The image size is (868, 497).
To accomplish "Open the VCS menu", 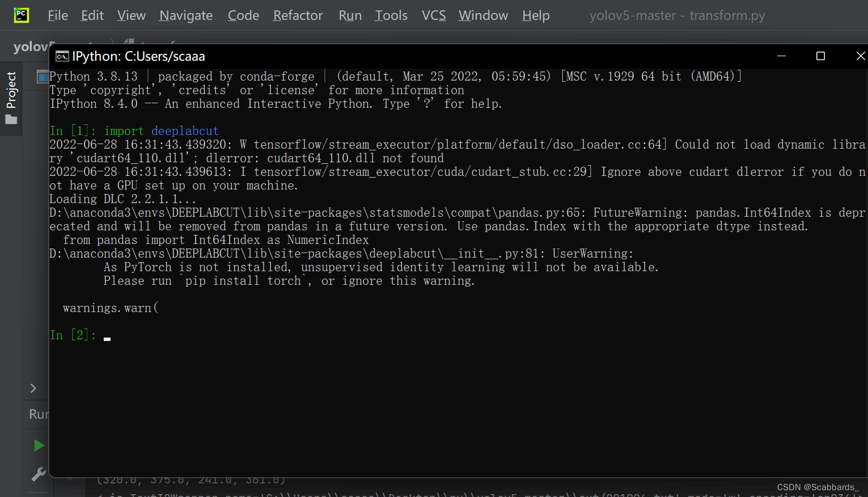I will (434, 15).
